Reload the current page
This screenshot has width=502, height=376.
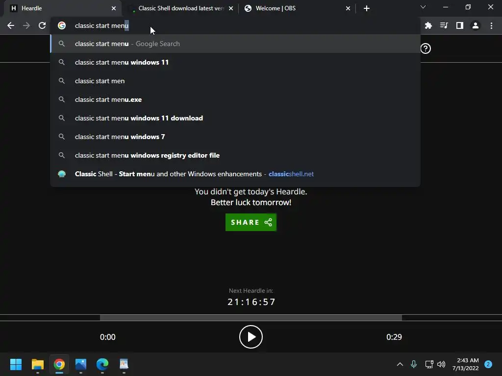42,25
